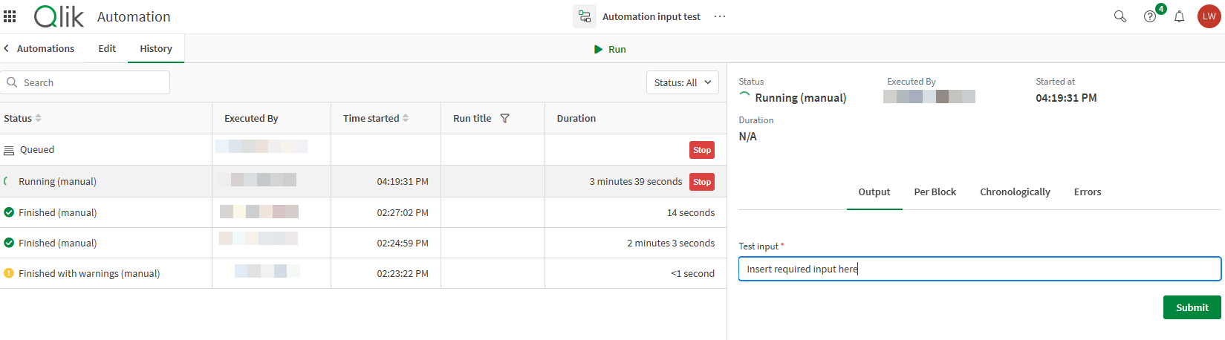Click green check on 02:27:02 PM run
The image size is (1225, 340).
(9, 212)
